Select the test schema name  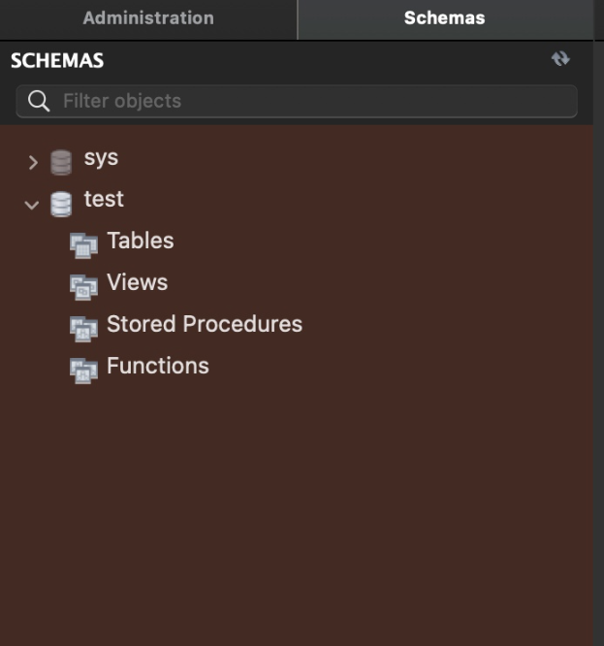[104, 200]
